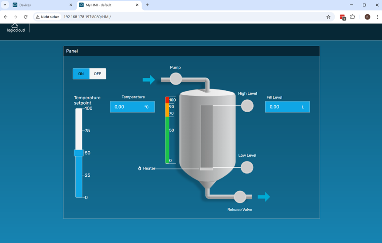Switch to the Devices tab
Screen dimensions: 382x243
pos(43,5)
